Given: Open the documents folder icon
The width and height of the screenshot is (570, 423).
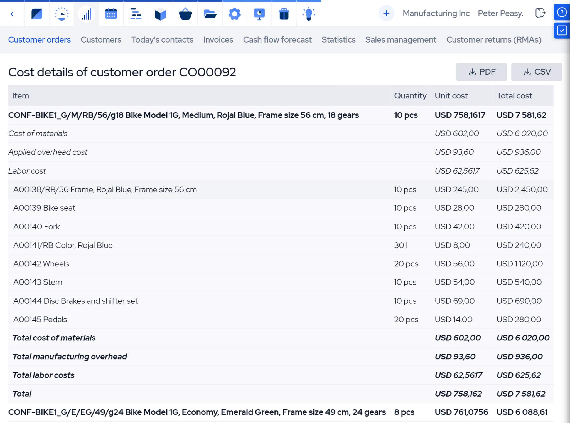Looking at the screenshot, I should (210, 13).
